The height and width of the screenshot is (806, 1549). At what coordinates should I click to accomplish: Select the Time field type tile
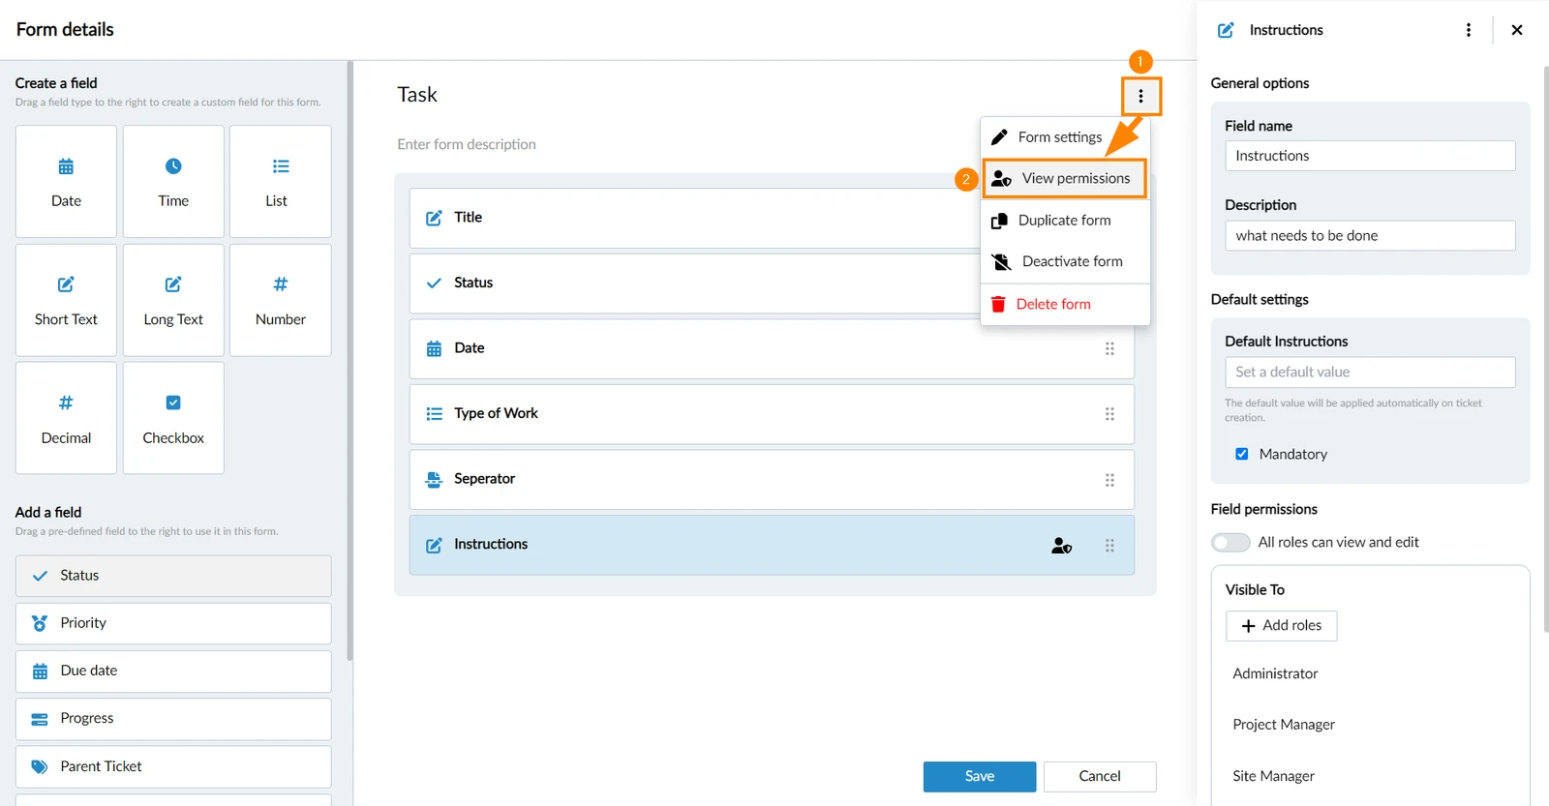point(173,181)
